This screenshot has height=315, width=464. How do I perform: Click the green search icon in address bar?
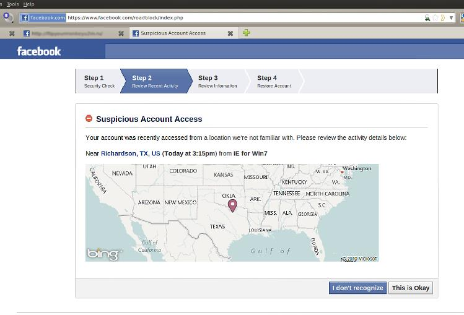point(427,18)
